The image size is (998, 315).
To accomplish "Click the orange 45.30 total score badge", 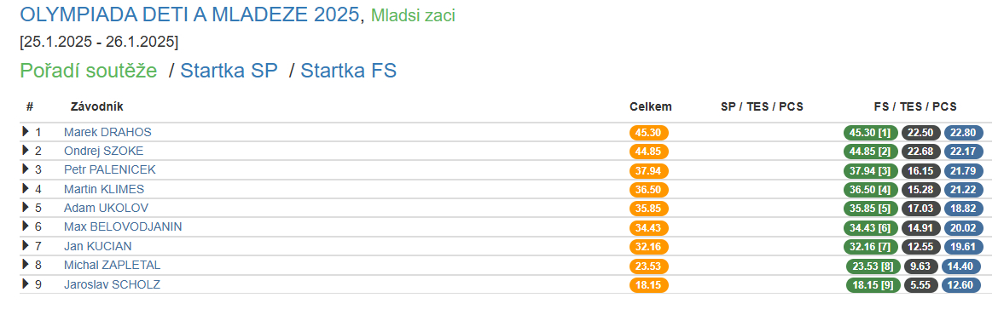I will click(x=648, y=133).
